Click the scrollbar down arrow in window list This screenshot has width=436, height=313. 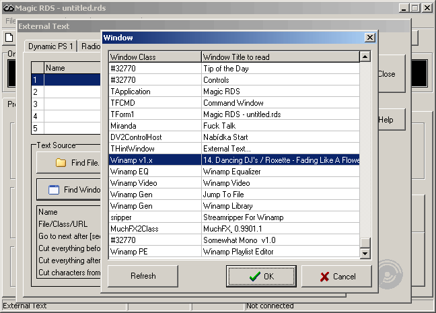tap(365, 253)
